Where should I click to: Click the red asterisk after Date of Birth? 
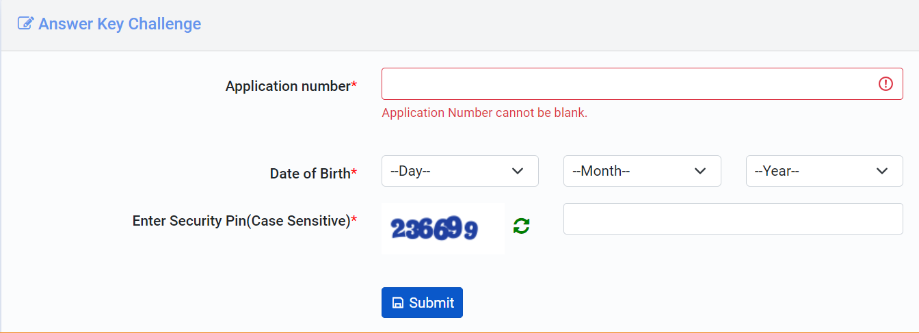pos(354,173)
